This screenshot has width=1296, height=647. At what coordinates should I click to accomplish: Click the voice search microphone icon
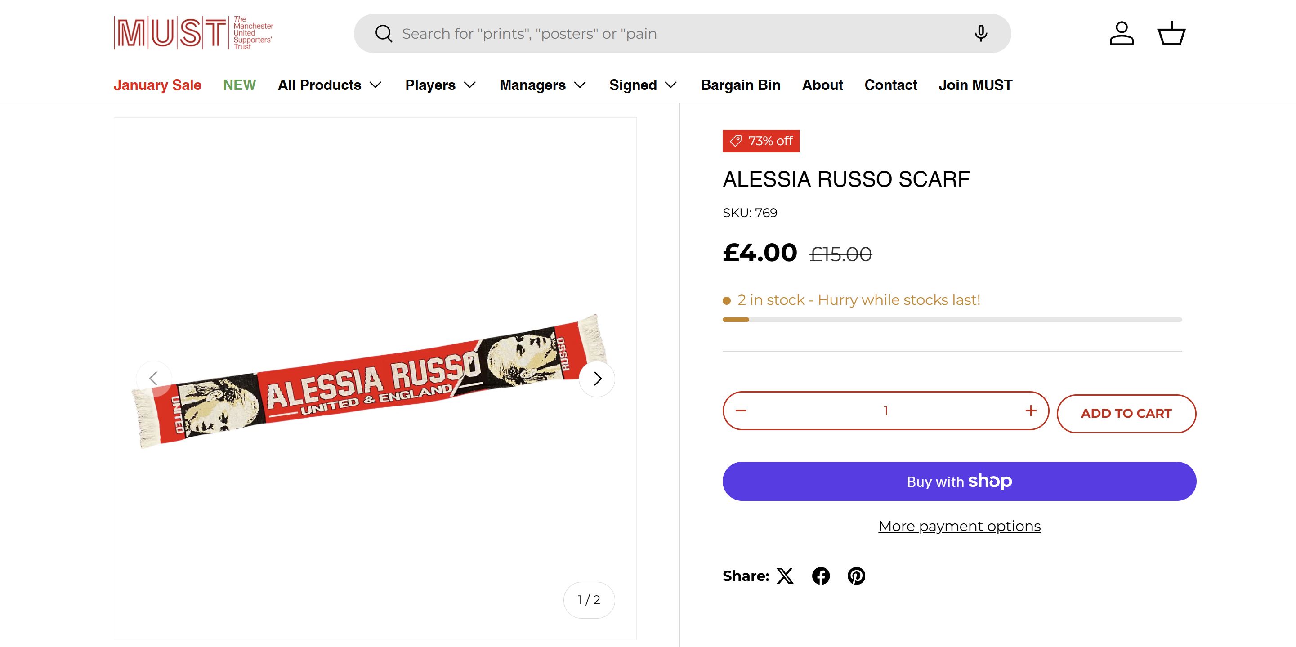(x=981, y=33)
